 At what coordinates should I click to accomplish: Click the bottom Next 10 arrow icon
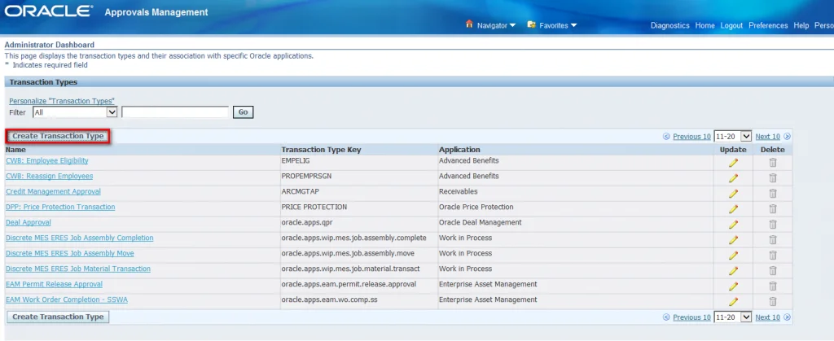click(x=788, y=317)
